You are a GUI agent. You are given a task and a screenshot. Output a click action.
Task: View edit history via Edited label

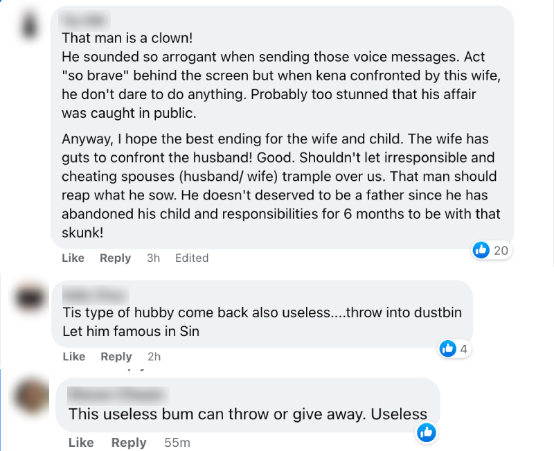point(192,258)
